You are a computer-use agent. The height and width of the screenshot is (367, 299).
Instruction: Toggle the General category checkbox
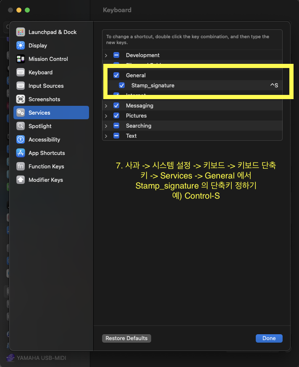click(116, 75)
